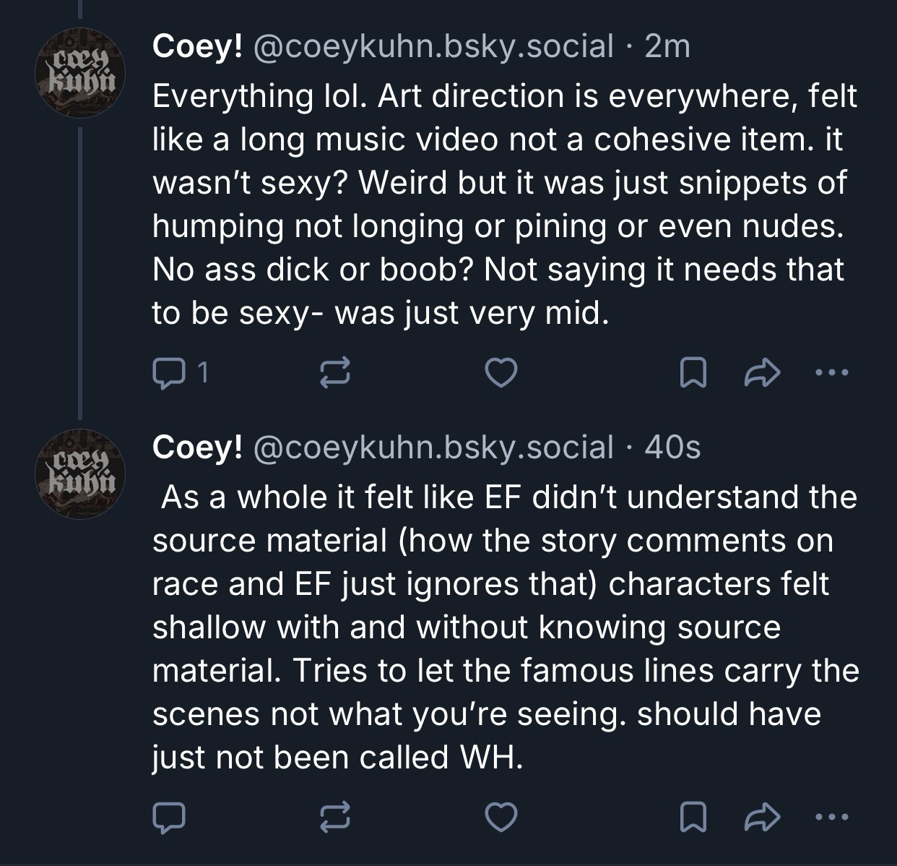Open @coeykuhn.bsky.social handle on second post
The height and width of the screenshot is (866, 897).
(x=433, y=447)
